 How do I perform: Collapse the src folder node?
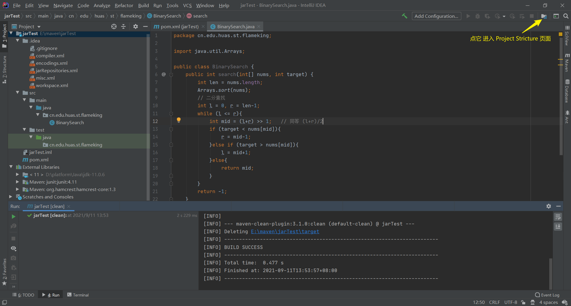[x=18, y=93]
